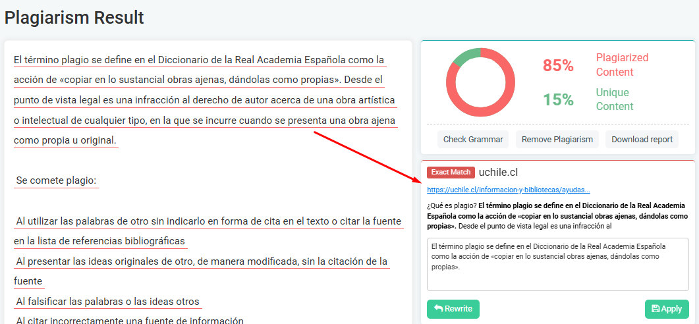Click line 'o intelectual de cualquier tipo'
The image size is (699, 324).
coord(205,121)
